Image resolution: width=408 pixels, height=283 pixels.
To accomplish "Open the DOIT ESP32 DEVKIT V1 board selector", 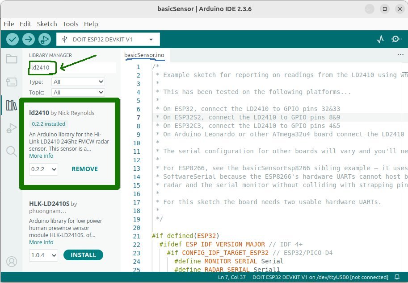I will click(108, 39).
